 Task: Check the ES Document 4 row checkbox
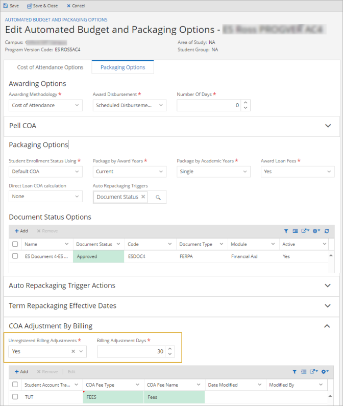(x=15, y=256)
